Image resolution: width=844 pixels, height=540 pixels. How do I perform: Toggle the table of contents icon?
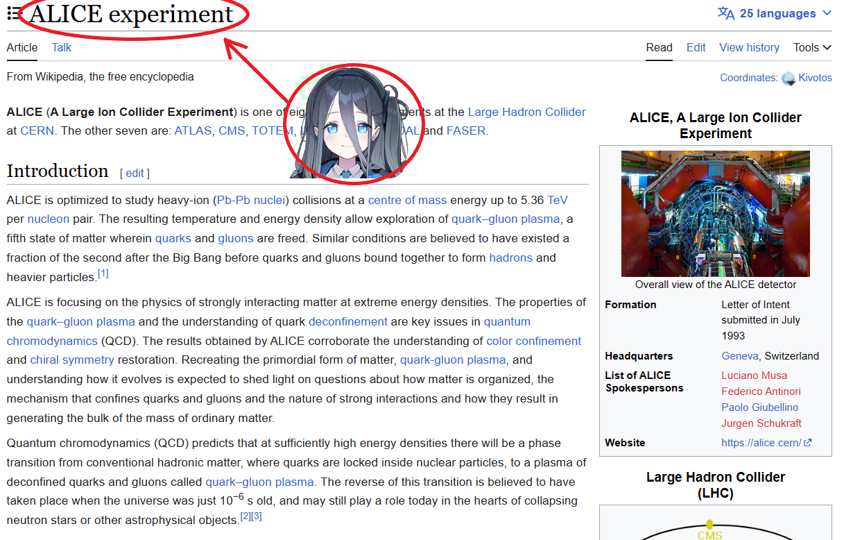[14, 13]
